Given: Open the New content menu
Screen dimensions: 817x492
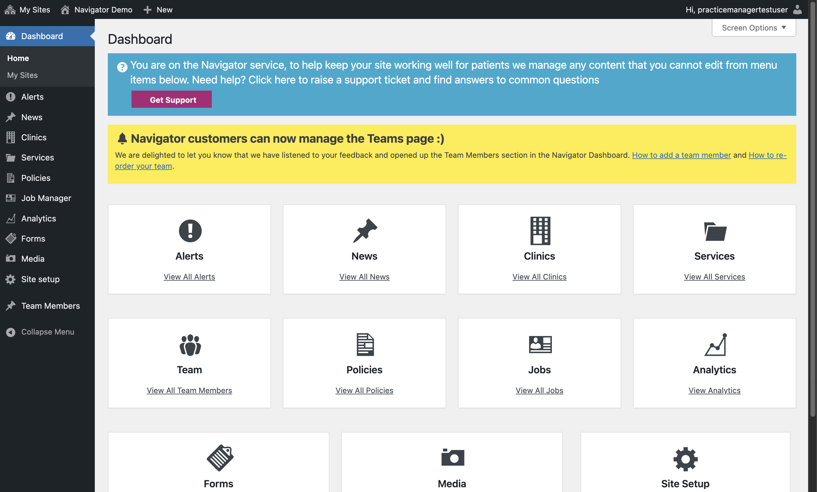Looking at the screenshot, I should coord(158,9).
